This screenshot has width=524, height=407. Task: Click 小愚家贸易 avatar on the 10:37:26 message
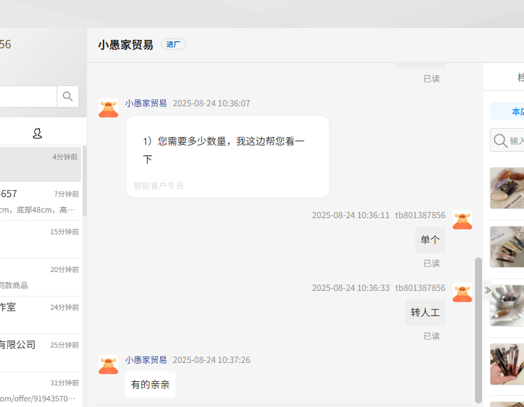[108, 364]
